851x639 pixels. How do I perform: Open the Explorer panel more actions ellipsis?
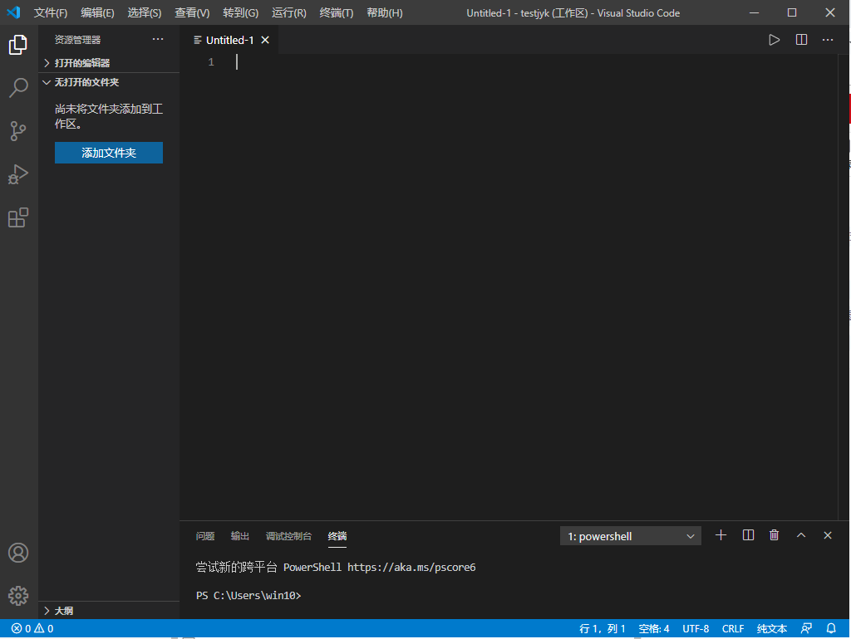pyautogui.click(x=158, y=39)
